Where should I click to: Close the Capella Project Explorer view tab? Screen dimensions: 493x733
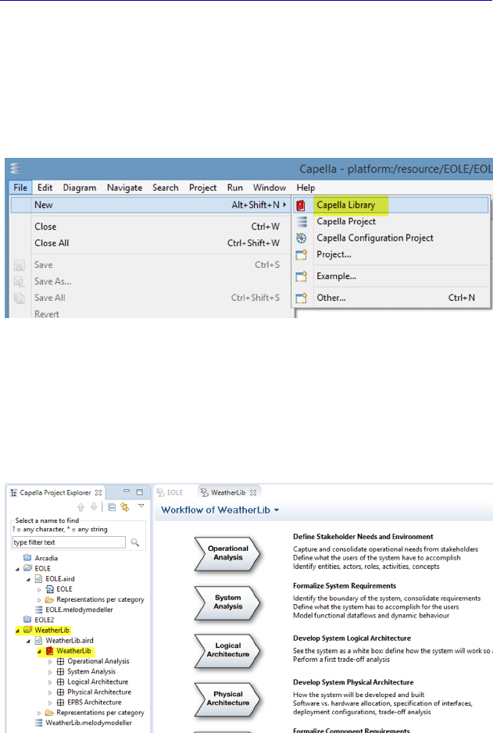pos(98,493)
